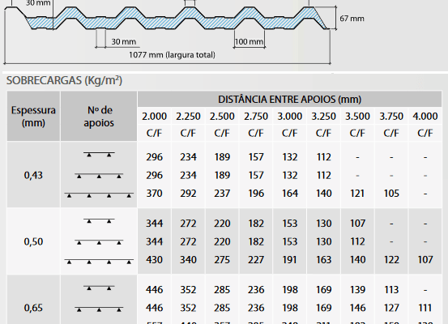The image size is (448, 324).
Task: Select the 3.750 distance column header
Action: click(x=391, y=117)
